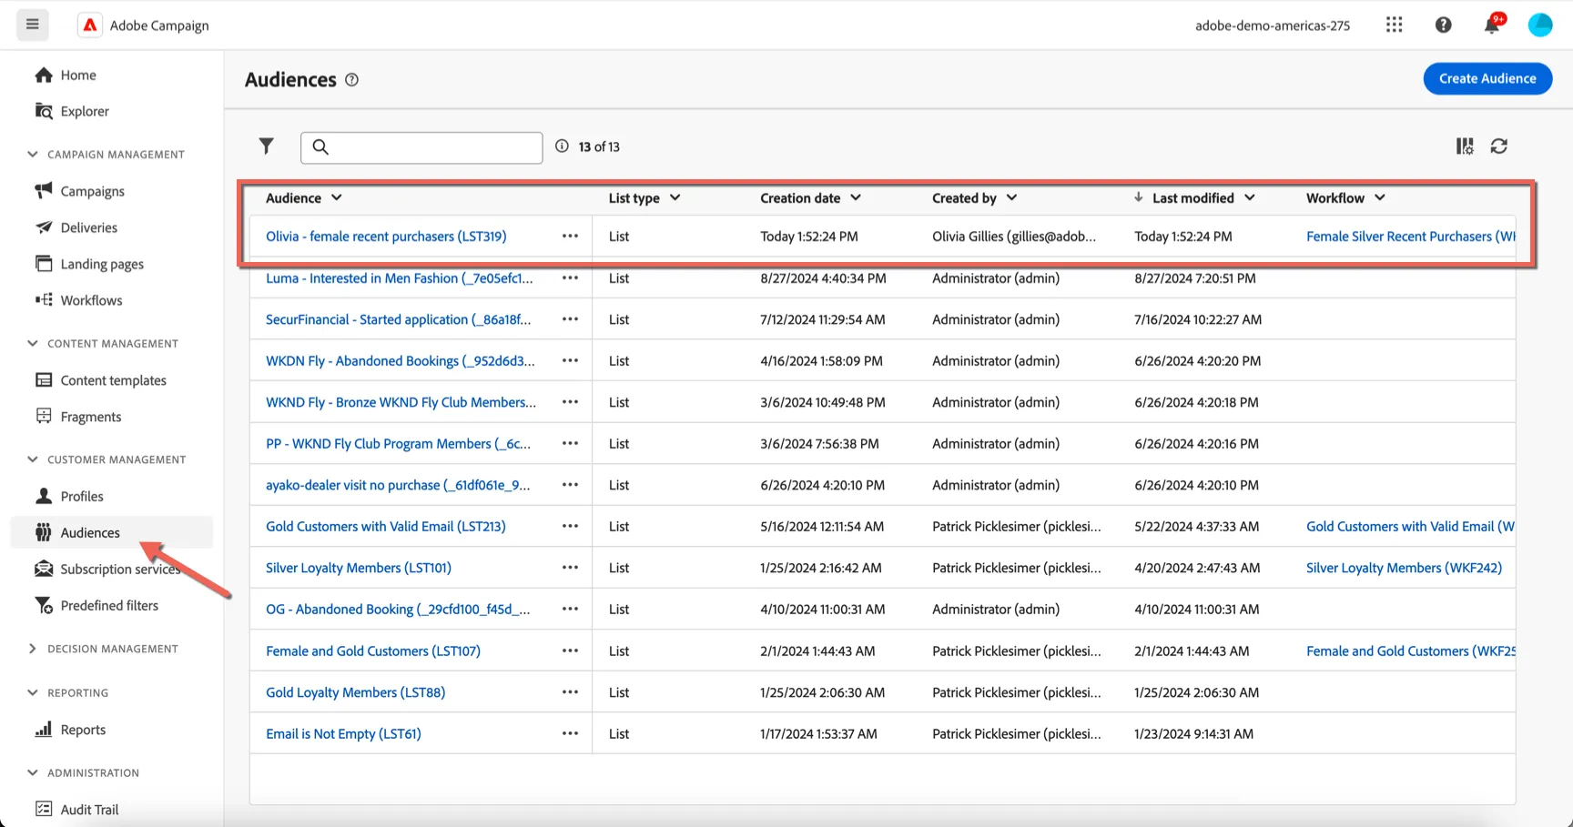1573x827 pixels.
Task: Open the filter funnel panel
Action: pyautogui.click(x=267, y=146)
